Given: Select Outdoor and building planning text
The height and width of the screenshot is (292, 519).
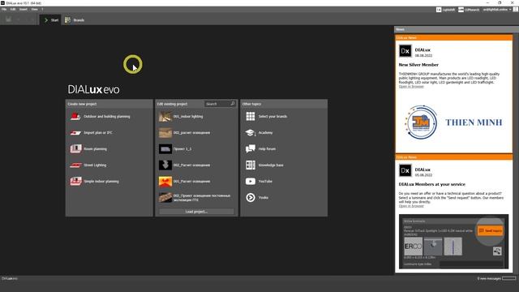Looking at the screenshot, I should pyautogui.click(x=106, y=117).
